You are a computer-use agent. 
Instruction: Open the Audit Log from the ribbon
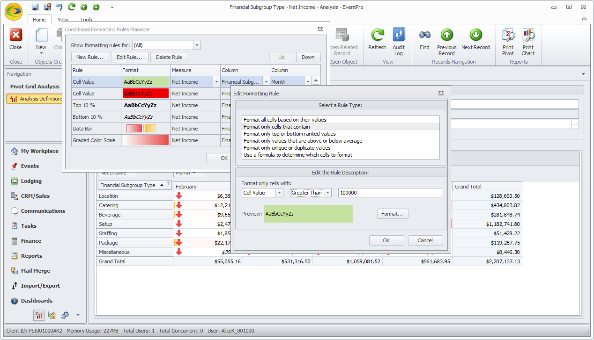pyautogui.click(x=399, y=42)
